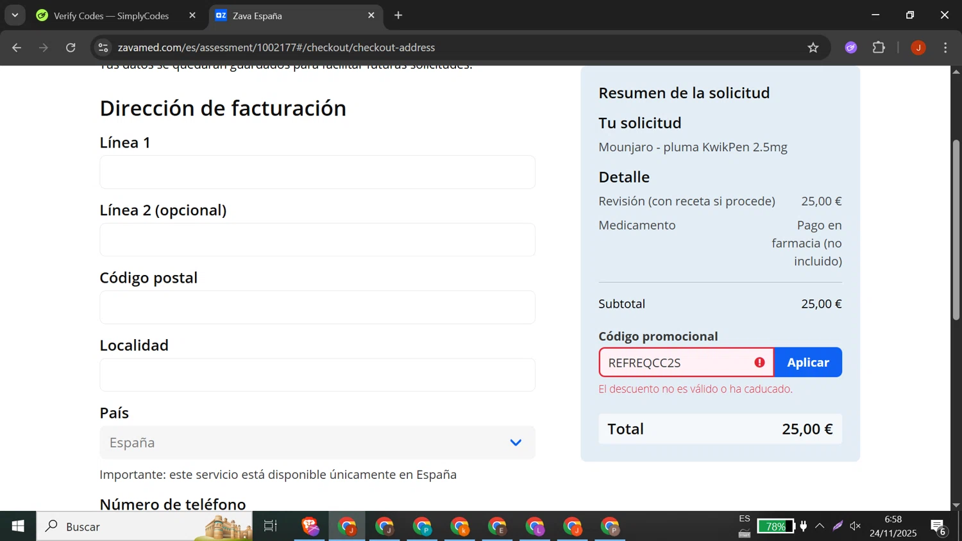Select the Zava España tab

pyautogui.click(x=295, y=15)
